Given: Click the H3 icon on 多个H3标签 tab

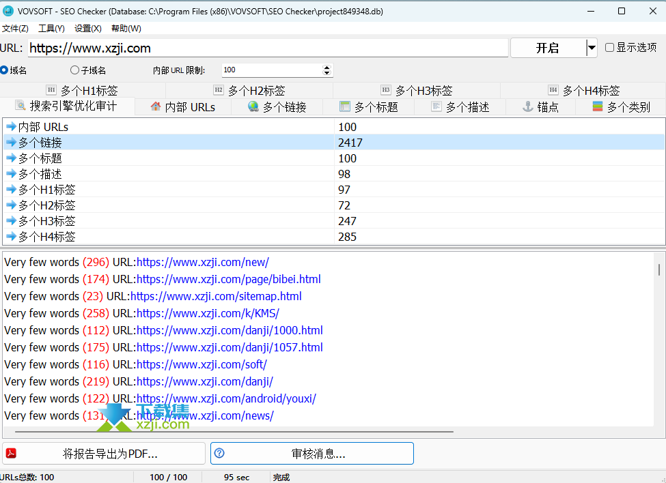Looking at the screenshot, I should coord(386,90).
